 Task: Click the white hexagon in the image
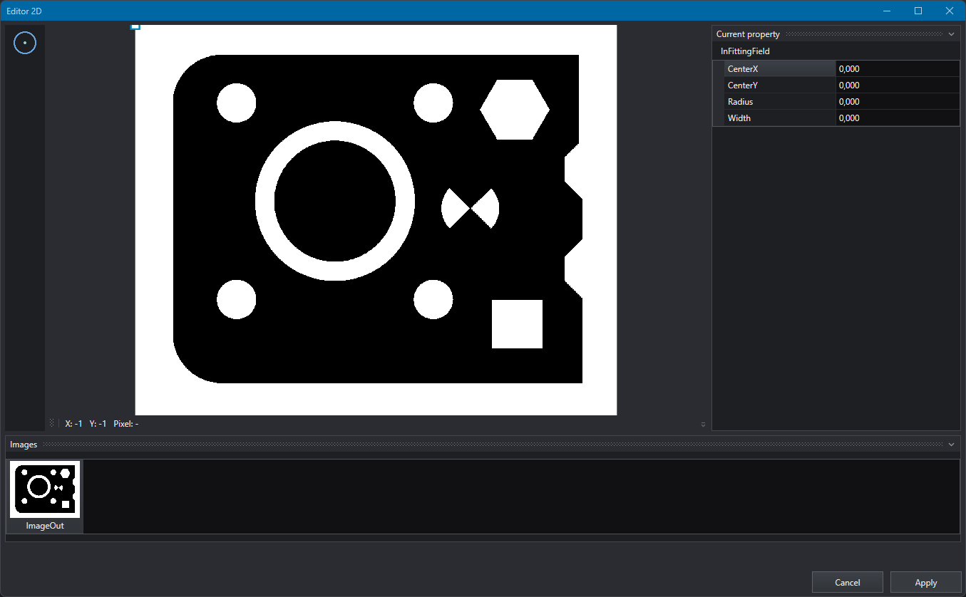pos(515,110)
